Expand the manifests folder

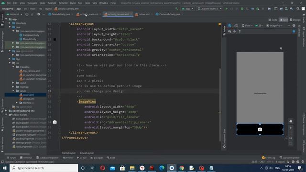[10, 23]
